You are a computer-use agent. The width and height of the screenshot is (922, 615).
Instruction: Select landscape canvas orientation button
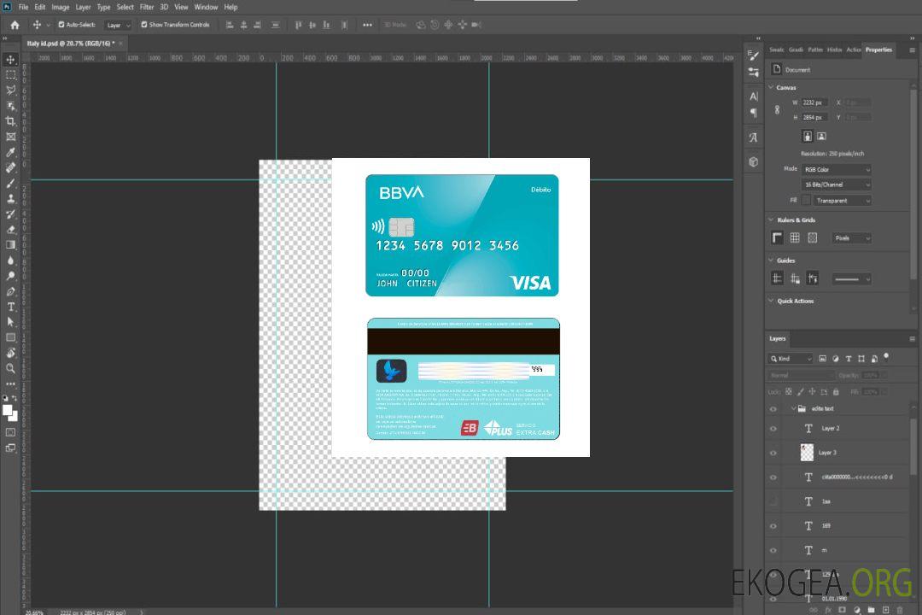821,137
